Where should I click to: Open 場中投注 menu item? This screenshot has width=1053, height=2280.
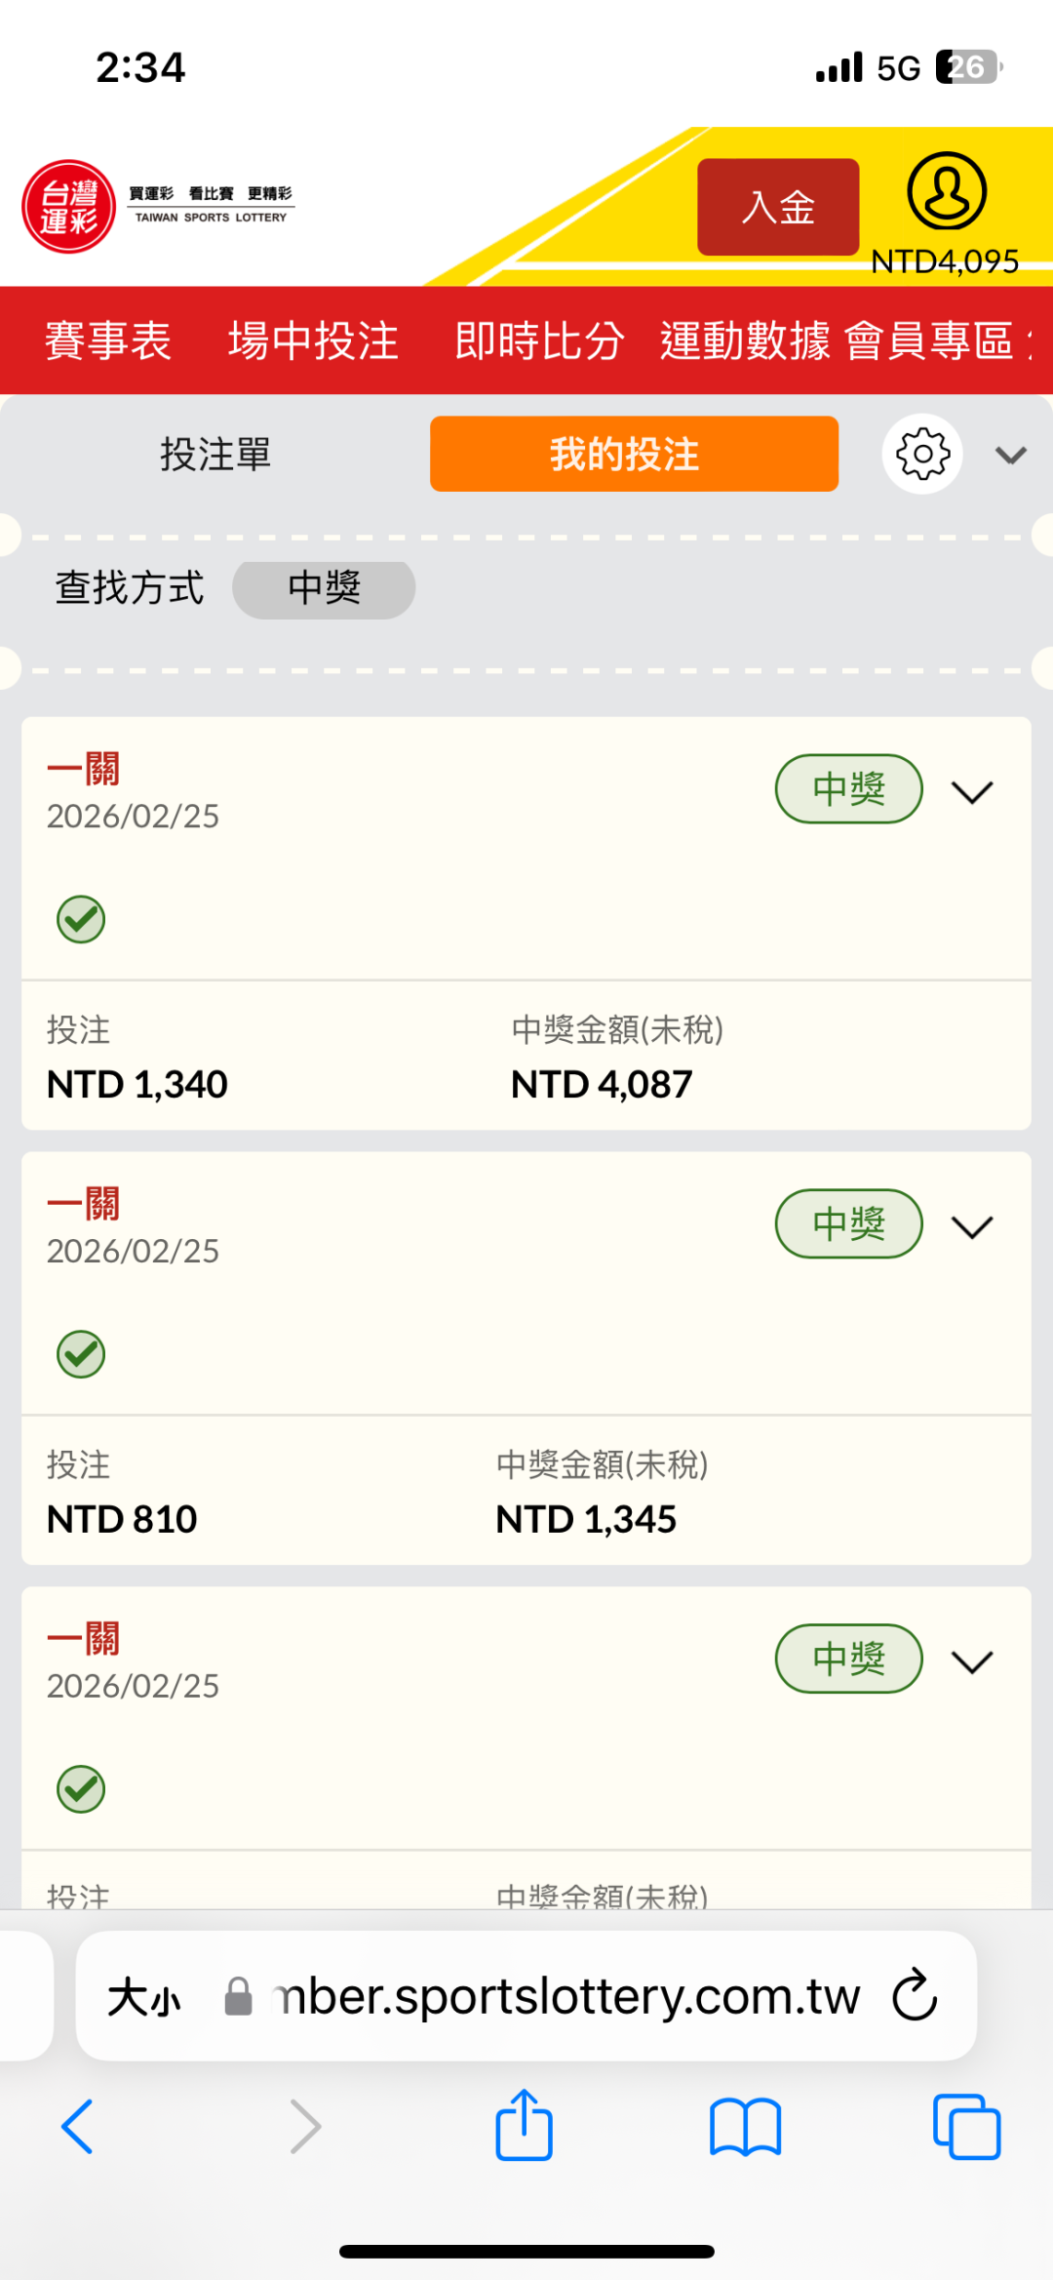click(313, 340)
